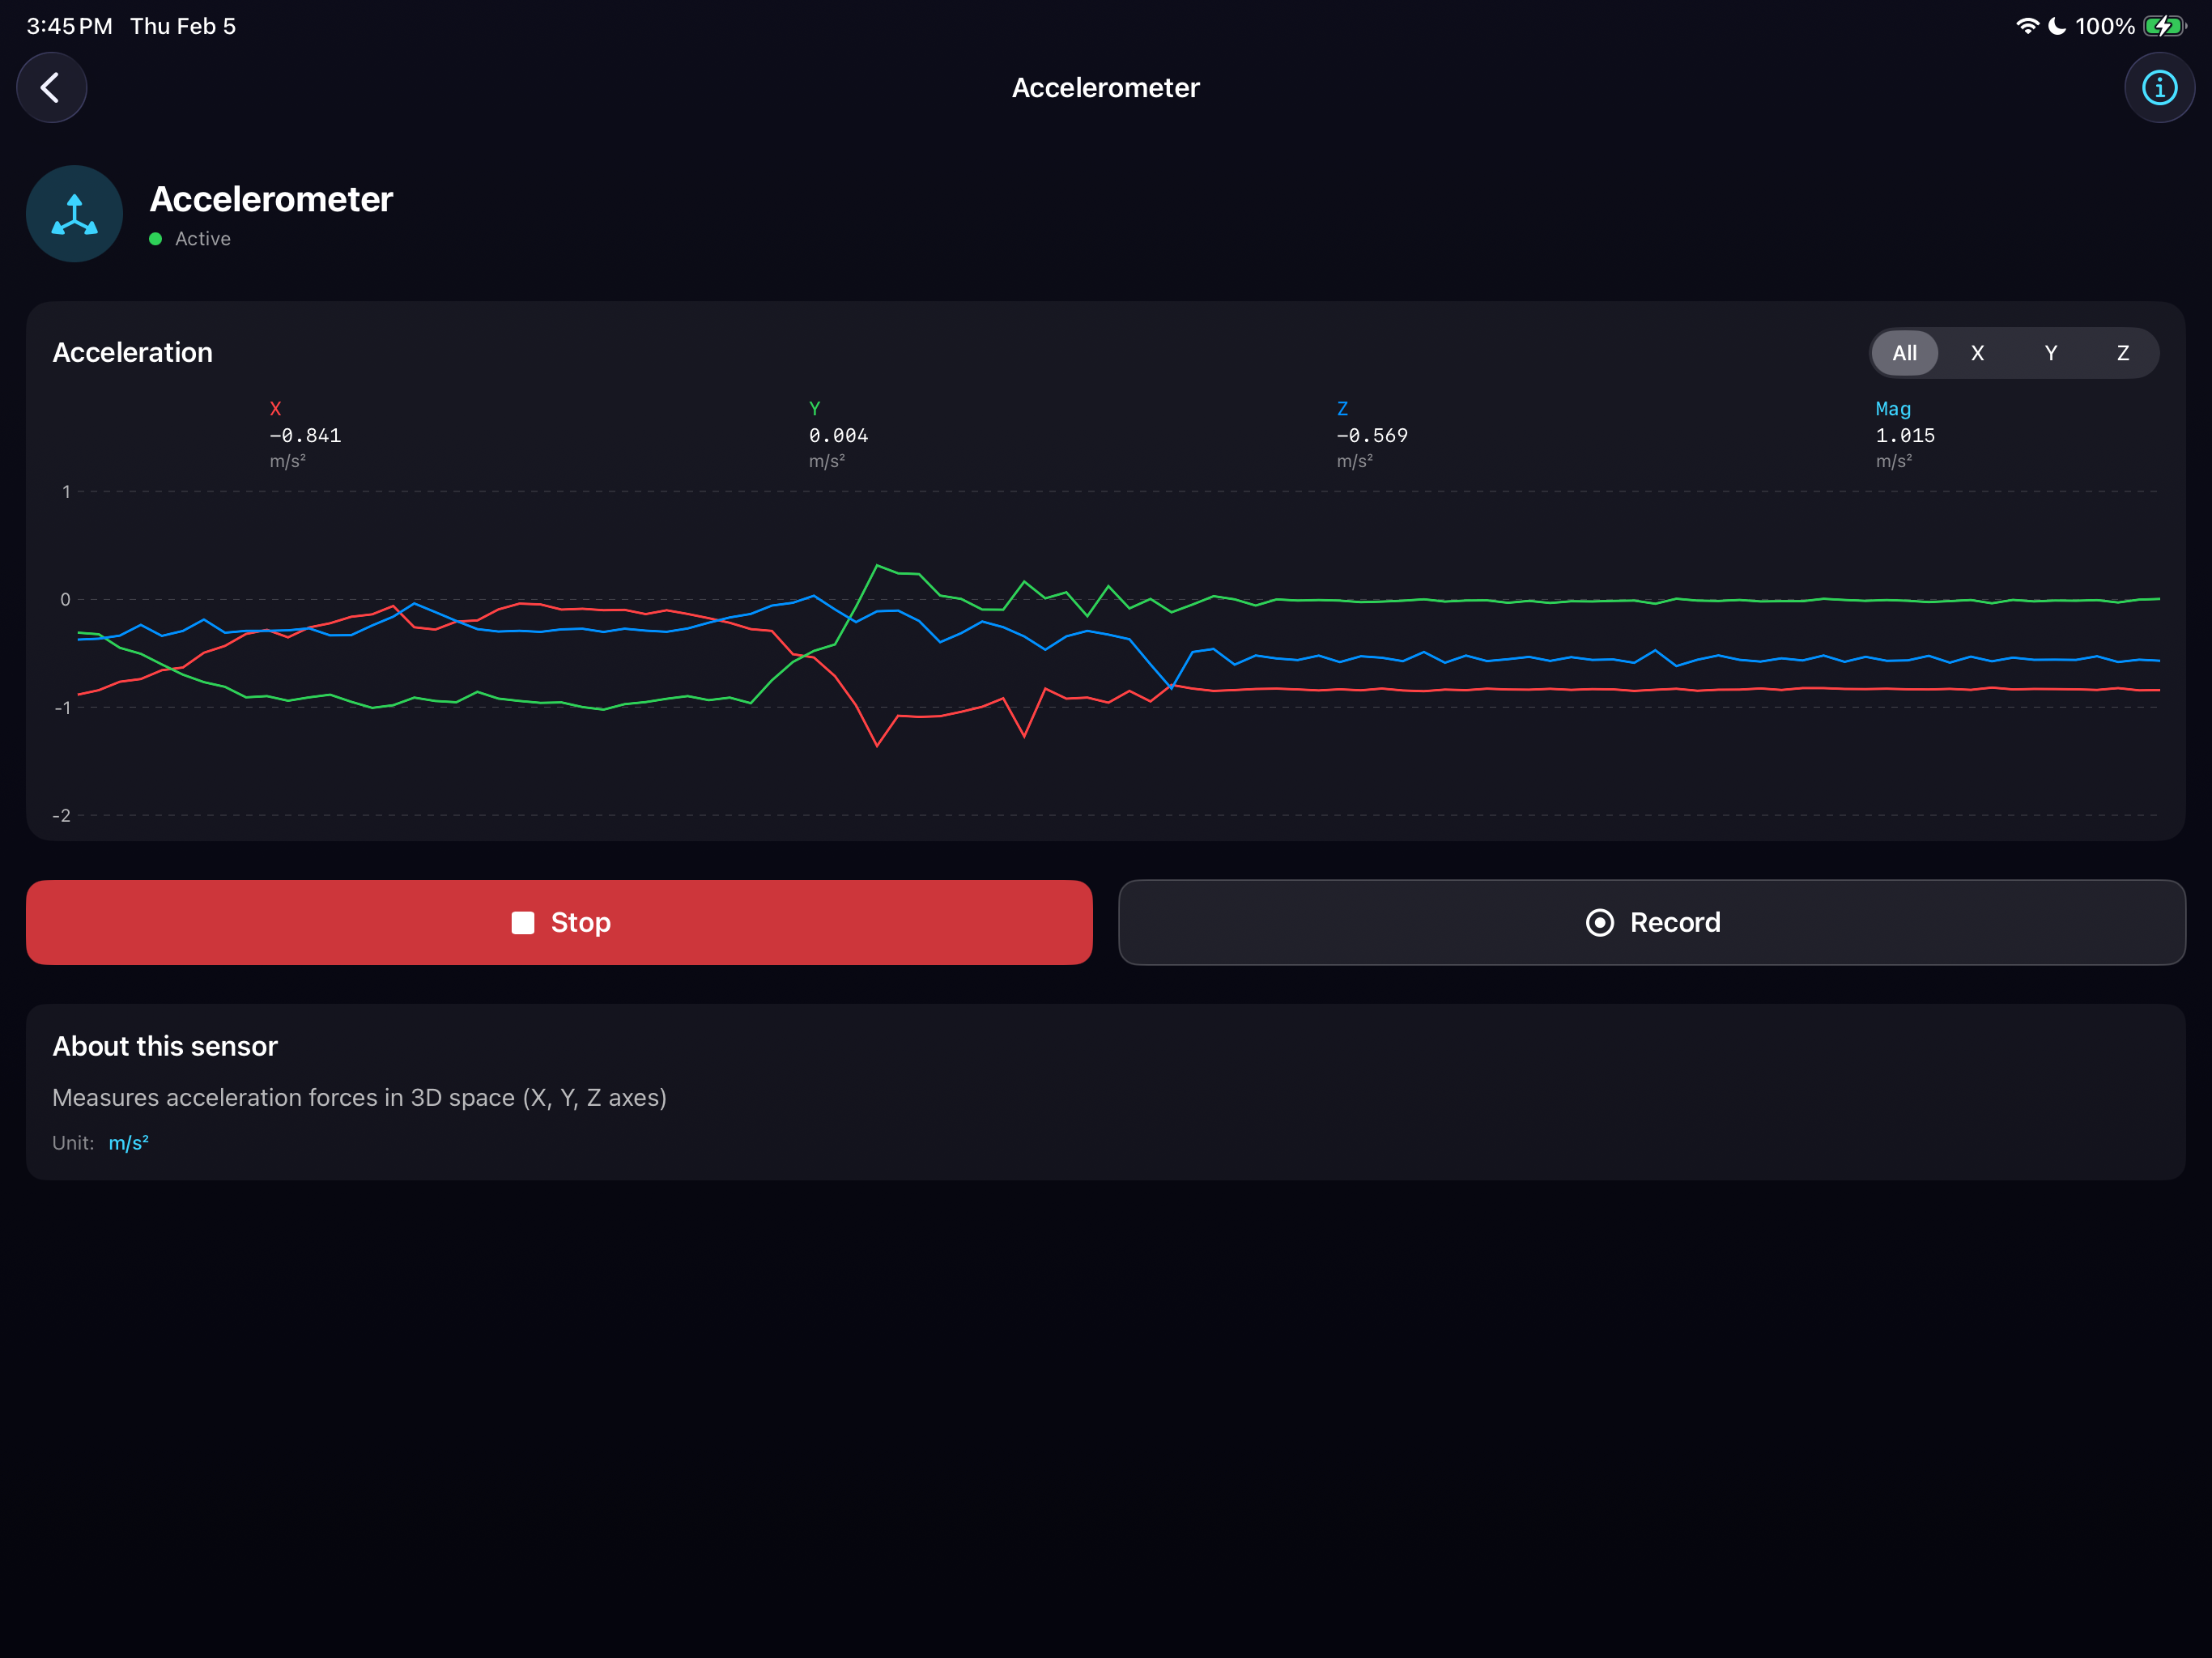This screenshot has height=1658, width=2212.
Task: Click the red X legend label
Action: point(275,409)
